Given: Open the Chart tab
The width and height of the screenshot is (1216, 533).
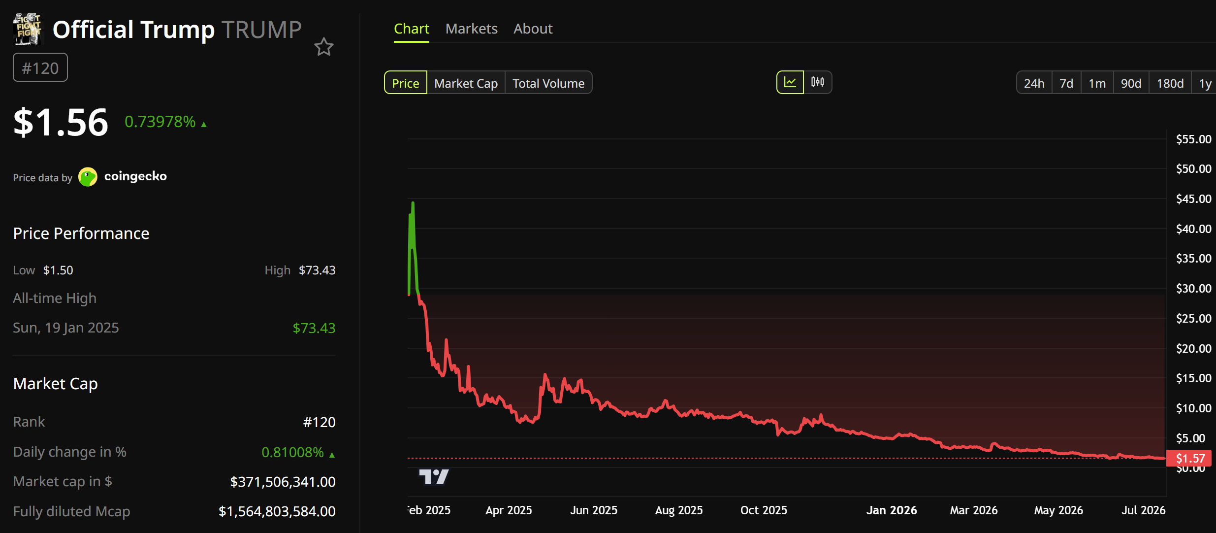Looking at the screenshot, I should [x=412, y=29].
